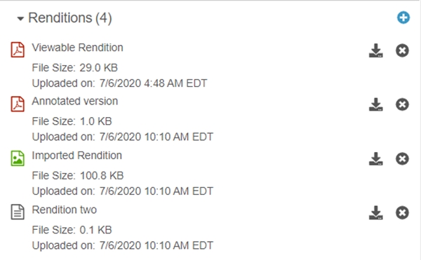Image resolution: width=421 pixels, height=260 pixels.
Task: Collapse the Renditions section arrow
Action: [x=20, y=18]
